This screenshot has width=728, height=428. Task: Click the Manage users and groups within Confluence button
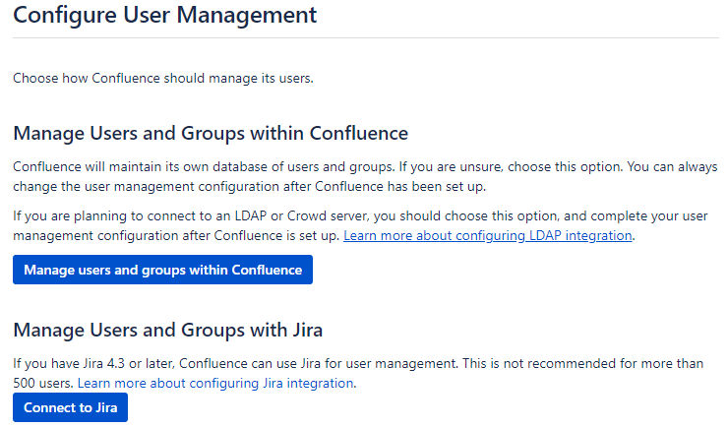[x=162, y=270]
